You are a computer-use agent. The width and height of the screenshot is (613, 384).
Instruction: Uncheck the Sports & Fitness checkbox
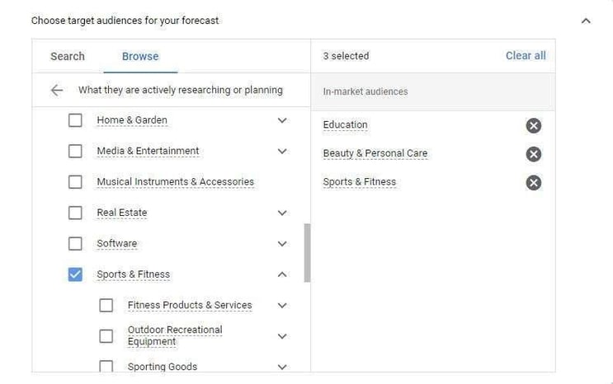[75, 274]
